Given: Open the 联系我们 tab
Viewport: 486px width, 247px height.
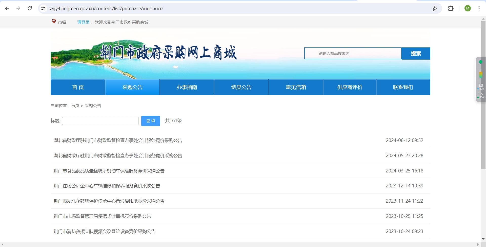Looking at the screenshot, I should point(403,87).
